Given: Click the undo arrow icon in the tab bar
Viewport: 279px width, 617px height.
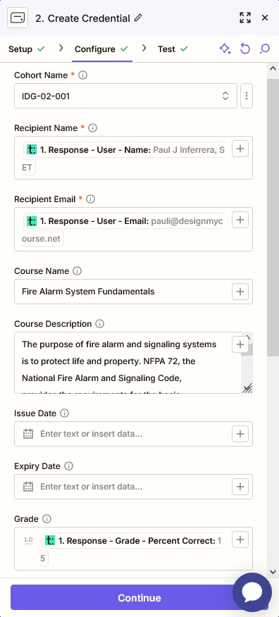Looking at the screenshot, I should coord(245,49).
